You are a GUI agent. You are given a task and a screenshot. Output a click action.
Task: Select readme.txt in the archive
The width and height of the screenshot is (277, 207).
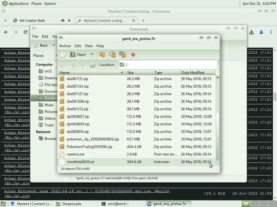pyautogui.click(x=137, y=154)
